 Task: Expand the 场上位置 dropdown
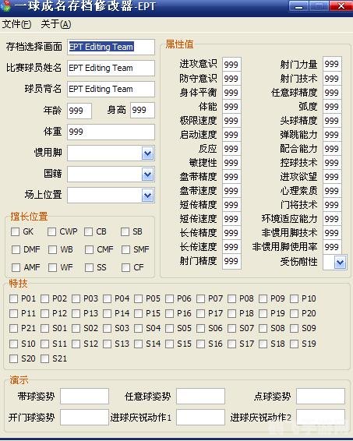pyautogui.click(x=148, y=196)
